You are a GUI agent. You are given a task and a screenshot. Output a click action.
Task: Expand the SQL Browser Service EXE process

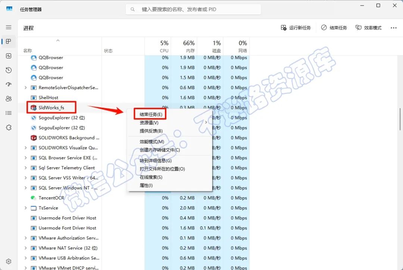(25, 158)
